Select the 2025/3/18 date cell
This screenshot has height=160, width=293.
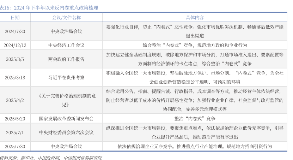[15, 77]
